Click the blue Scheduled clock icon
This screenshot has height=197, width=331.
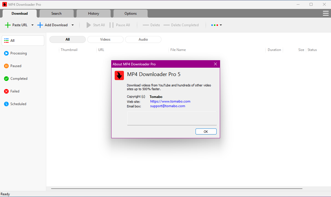pos(6,104)
